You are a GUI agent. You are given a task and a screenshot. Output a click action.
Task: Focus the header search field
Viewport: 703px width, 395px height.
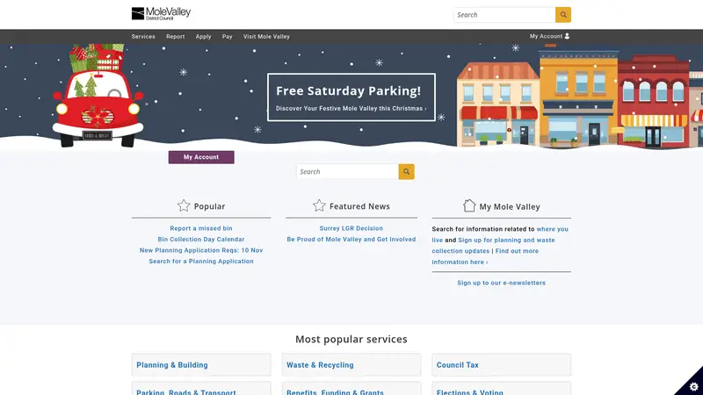click(504, 15)
